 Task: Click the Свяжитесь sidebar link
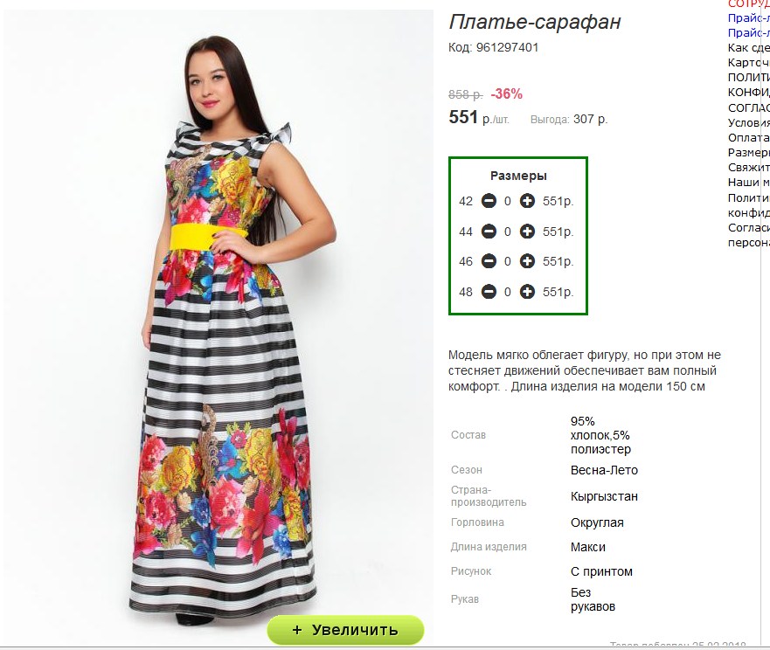point(748,168)
